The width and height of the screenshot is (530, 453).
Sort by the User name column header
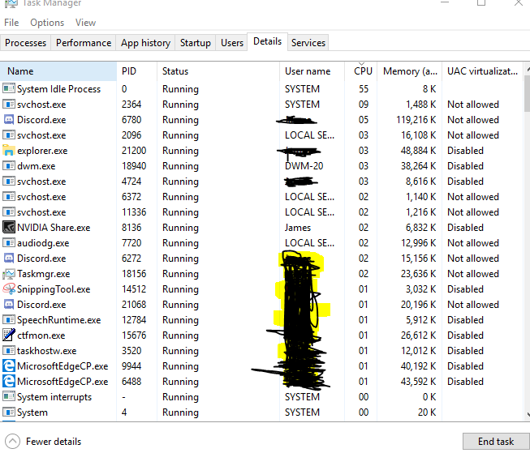[312, 71]
